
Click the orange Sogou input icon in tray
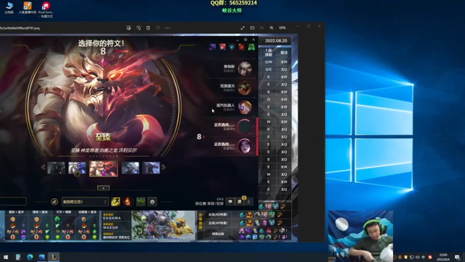pos(430,257)
